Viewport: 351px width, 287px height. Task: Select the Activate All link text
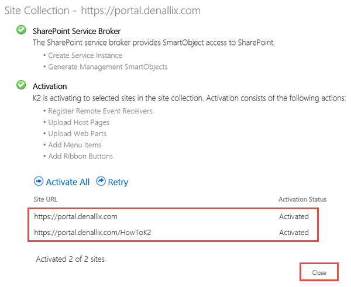point(68,182)
